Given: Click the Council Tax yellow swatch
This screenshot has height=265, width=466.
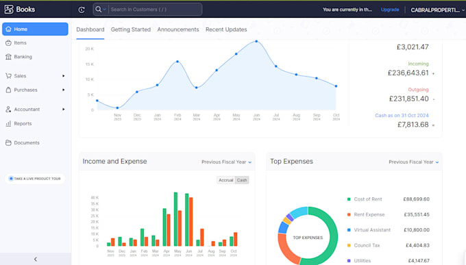Looking at the screenshot, I should pyautogui.click(x=349, y=245).
